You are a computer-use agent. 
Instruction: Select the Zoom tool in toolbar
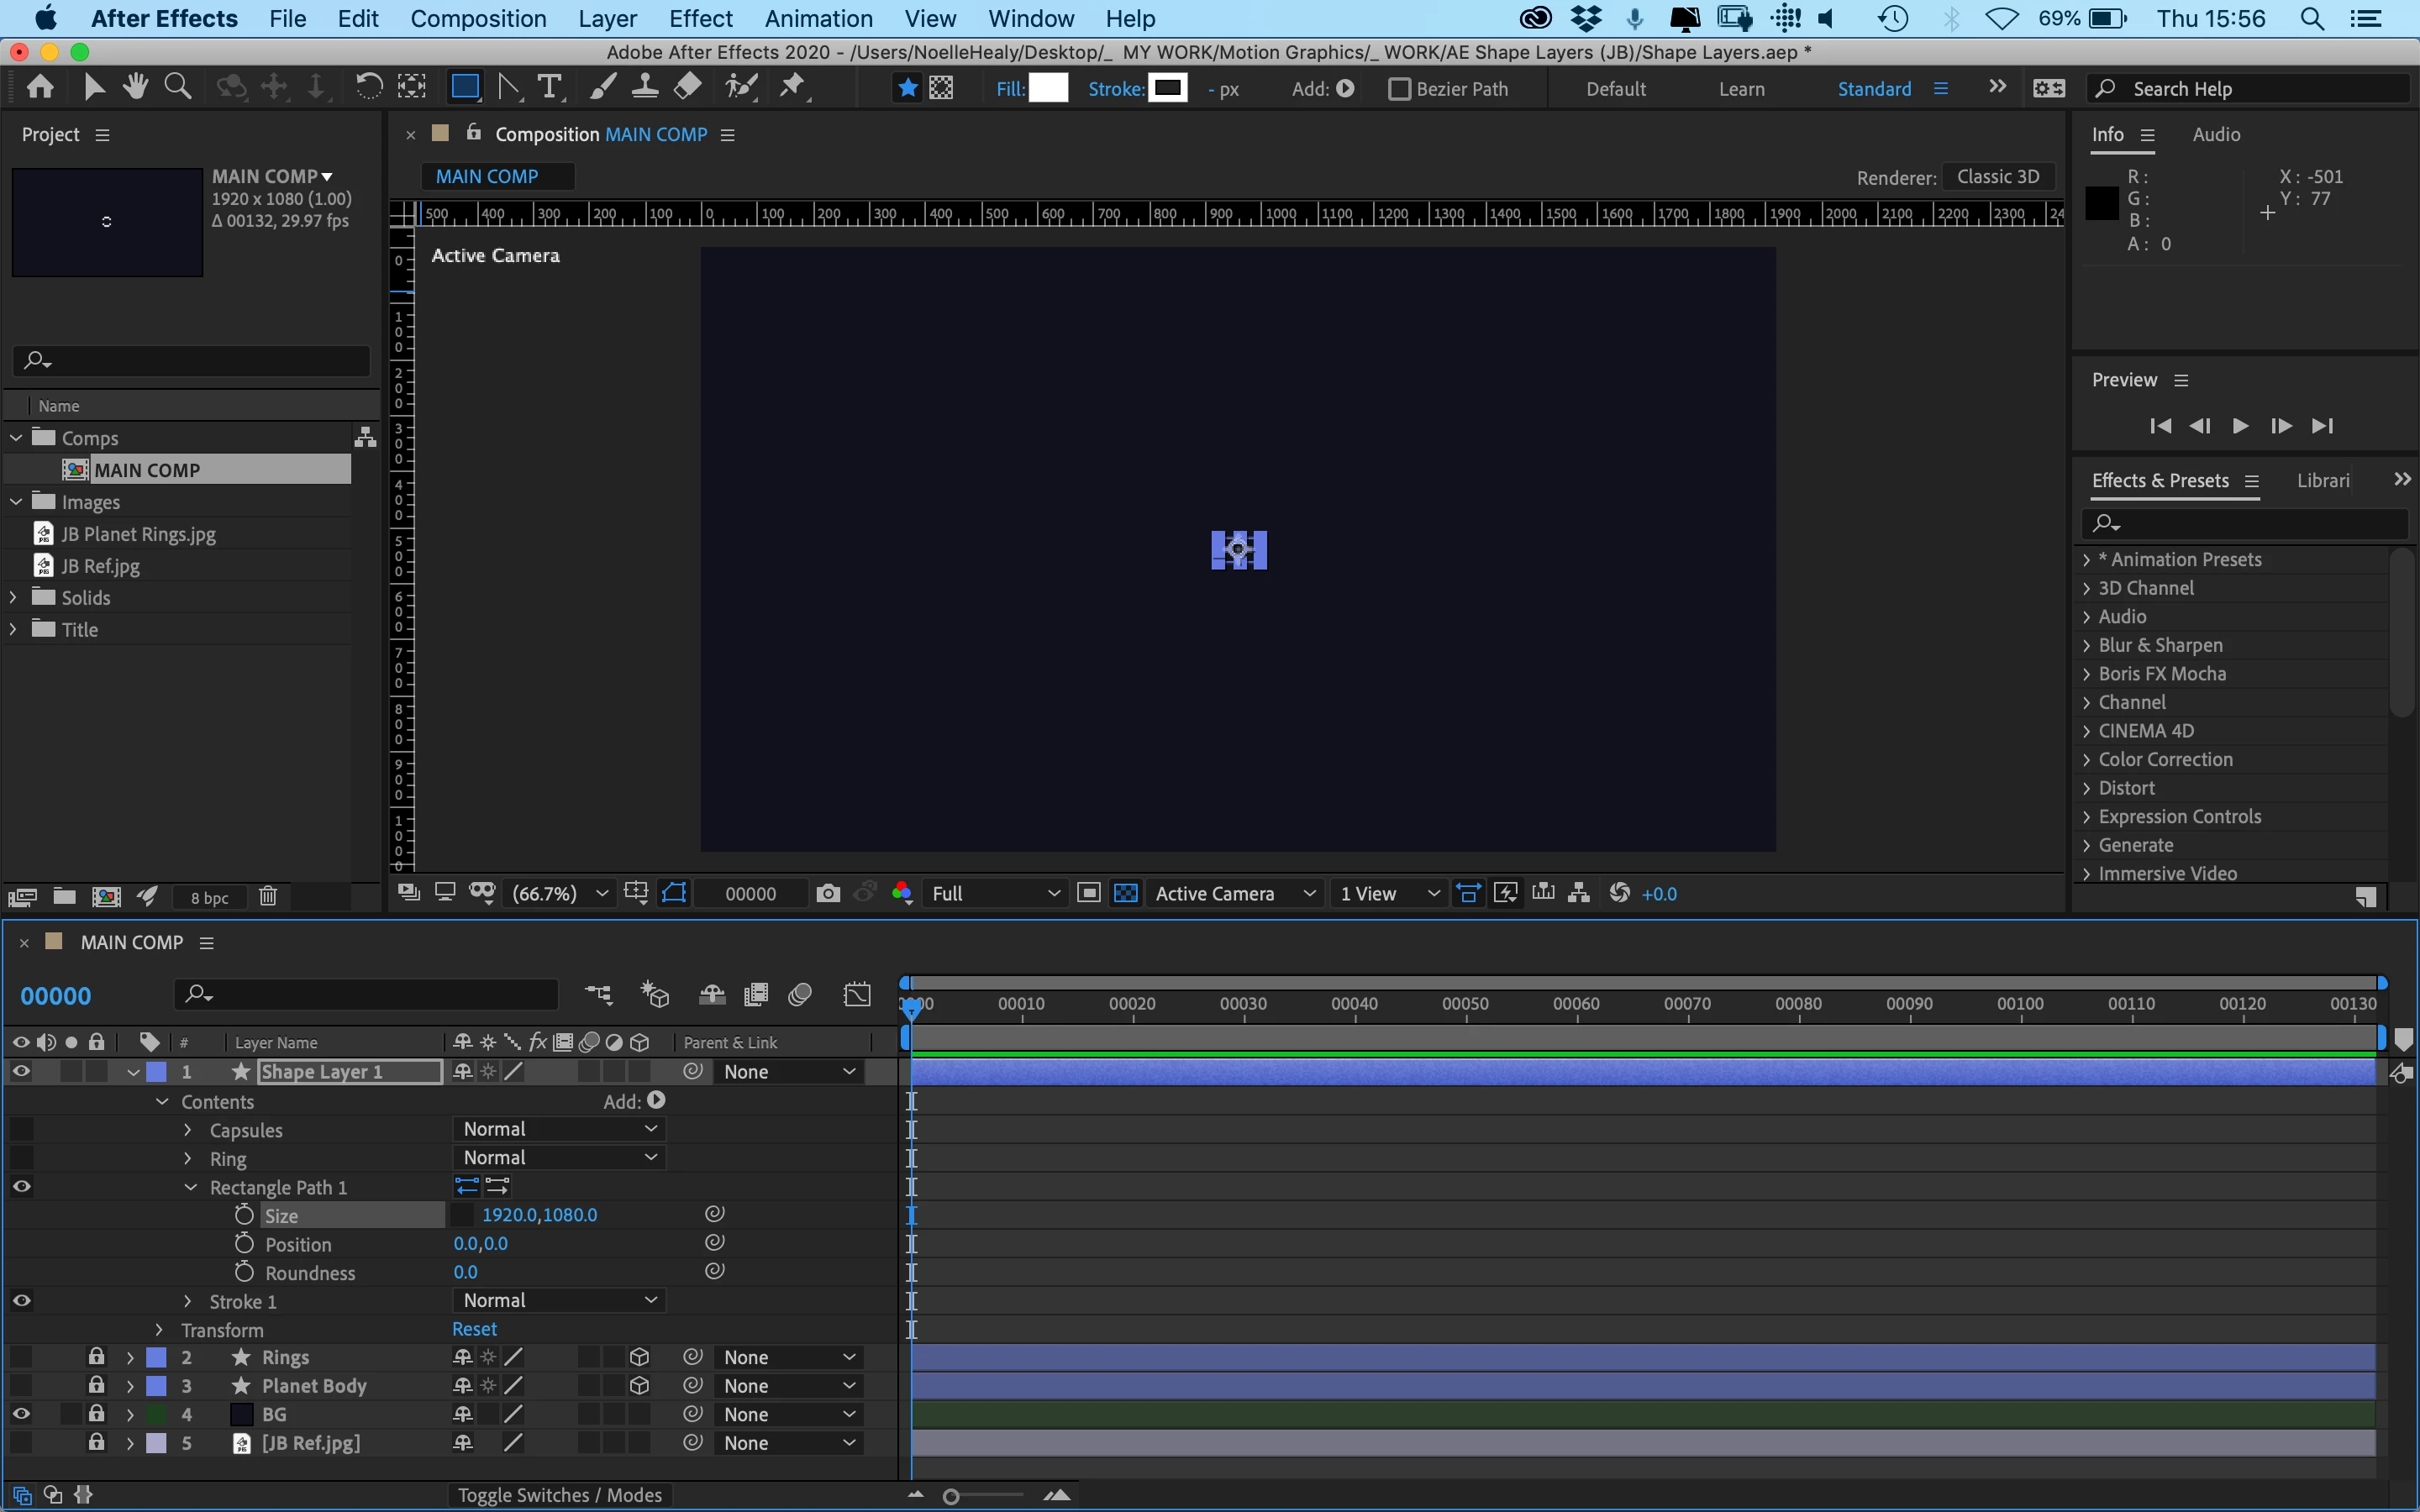(x=178, y=88)
